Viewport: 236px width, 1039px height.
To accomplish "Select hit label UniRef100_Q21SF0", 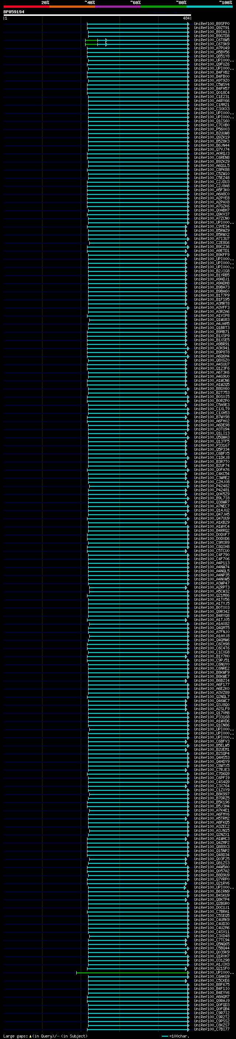I will tap(211, 968).
